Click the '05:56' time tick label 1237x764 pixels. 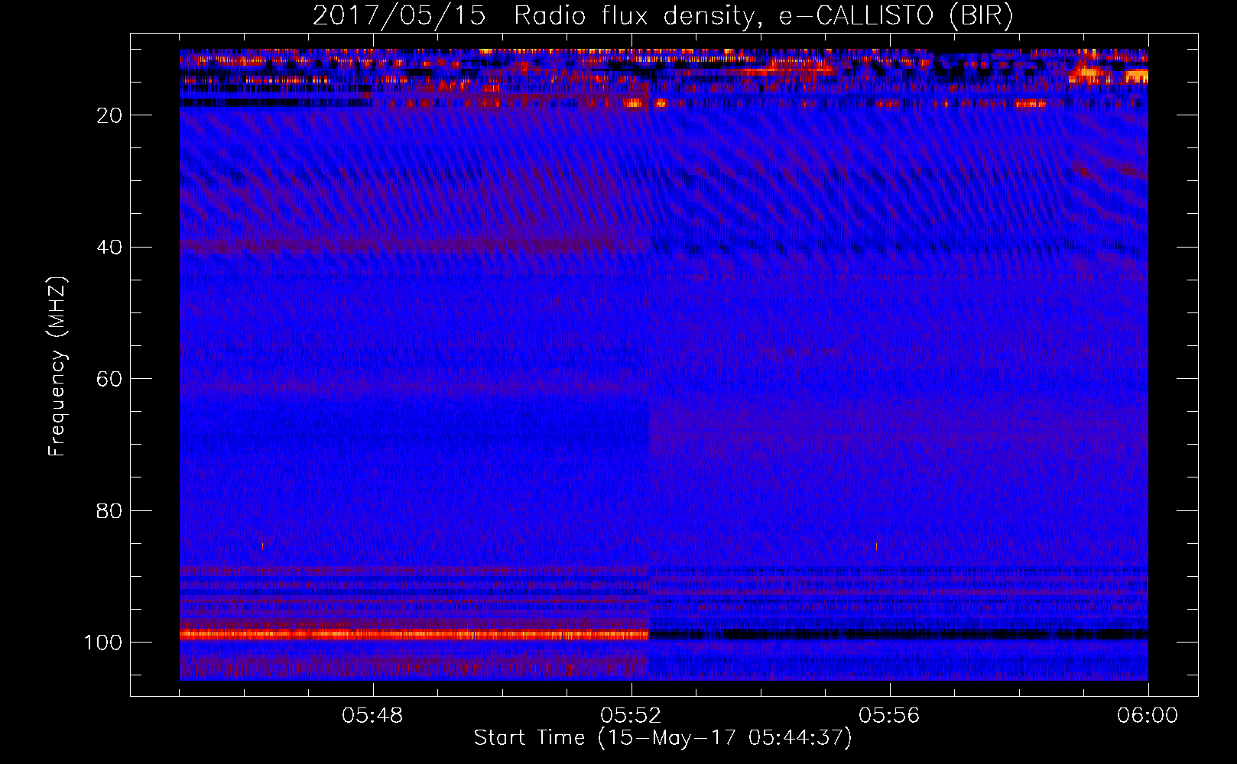point(889,716)
